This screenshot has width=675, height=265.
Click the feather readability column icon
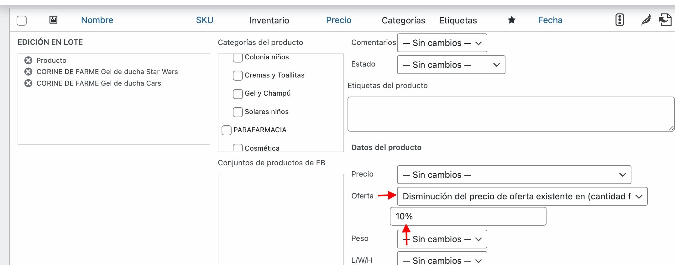click(x=646, y=20)
